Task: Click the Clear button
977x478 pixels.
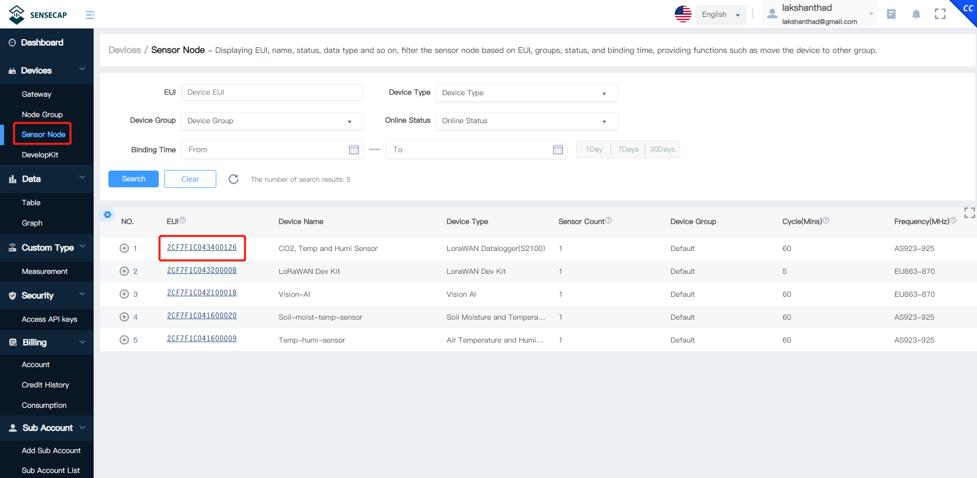Action: tap(190, 179)
